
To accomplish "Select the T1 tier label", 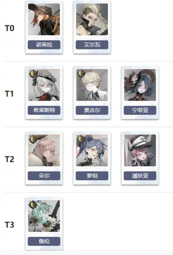I will (9, 94).
